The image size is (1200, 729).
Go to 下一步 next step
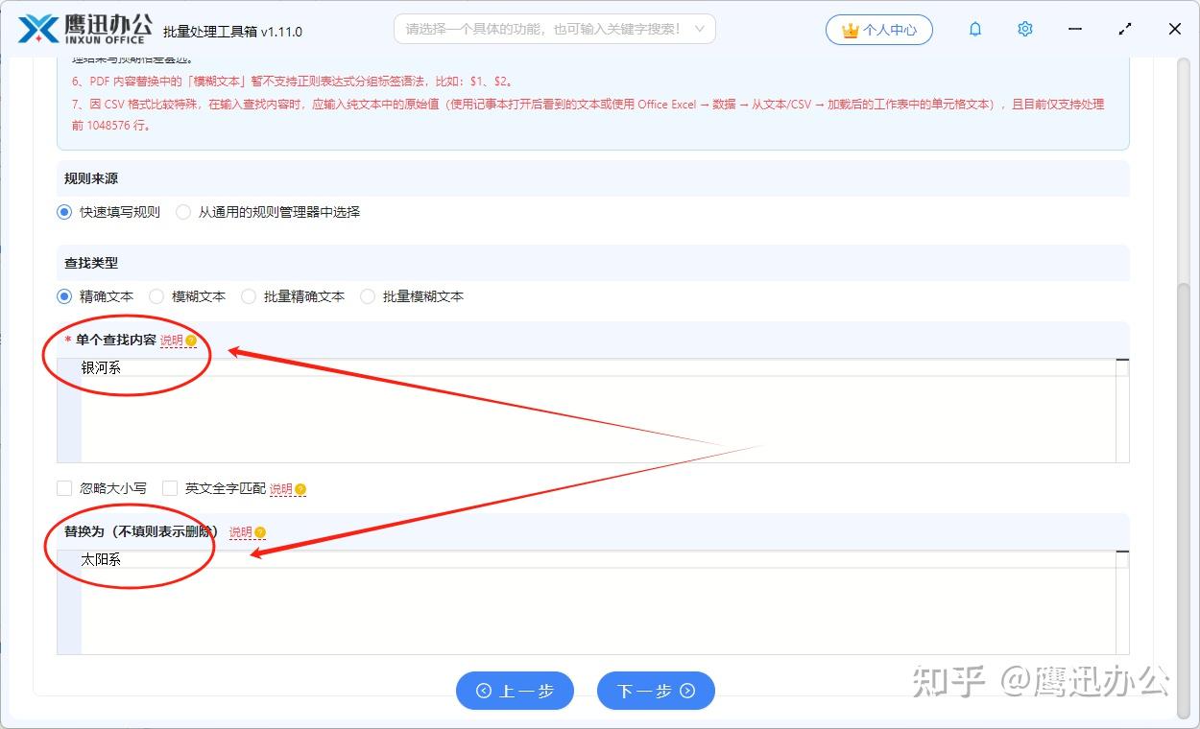656,691
